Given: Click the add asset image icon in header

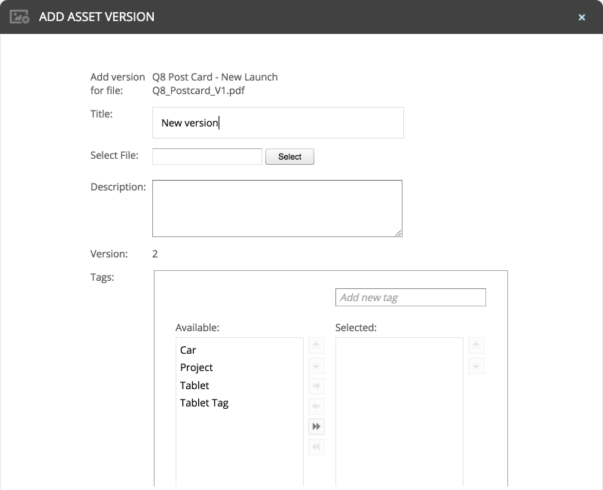Looking at the screenshot, I should coord(20,17).
